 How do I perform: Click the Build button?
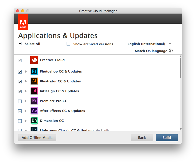point(167,138)
